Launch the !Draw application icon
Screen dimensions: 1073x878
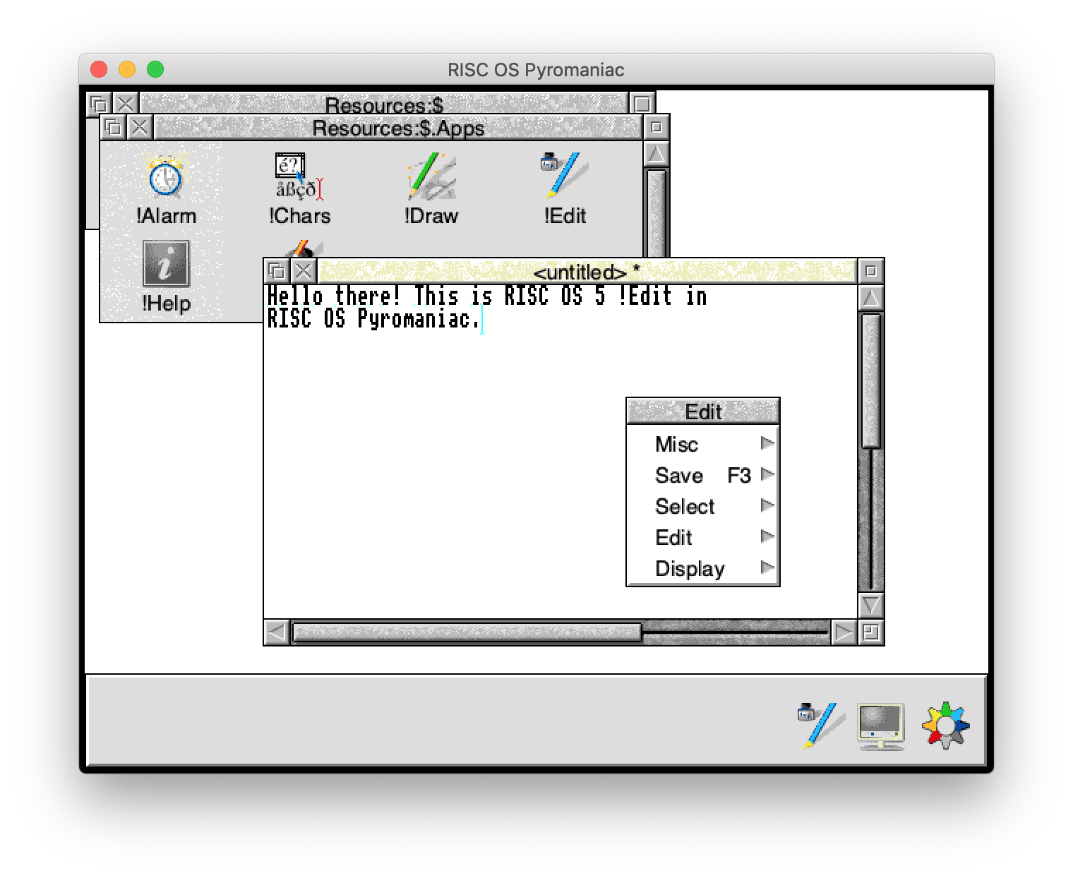pyautogui.click(x=431, y=178)
